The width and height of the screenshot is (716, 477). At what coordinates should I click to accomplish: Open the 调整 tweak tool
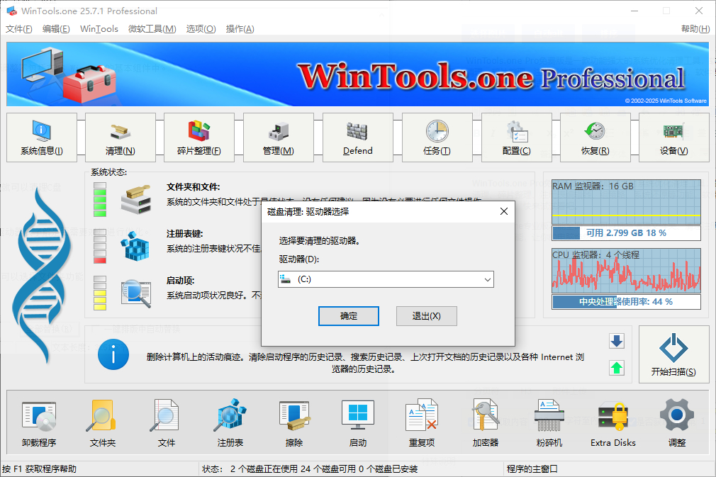click(x=676, y=423)
